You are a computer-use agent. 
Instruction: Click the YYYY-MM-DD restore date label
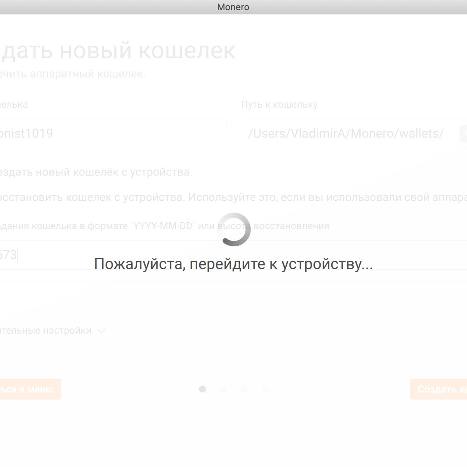point(165,226)
